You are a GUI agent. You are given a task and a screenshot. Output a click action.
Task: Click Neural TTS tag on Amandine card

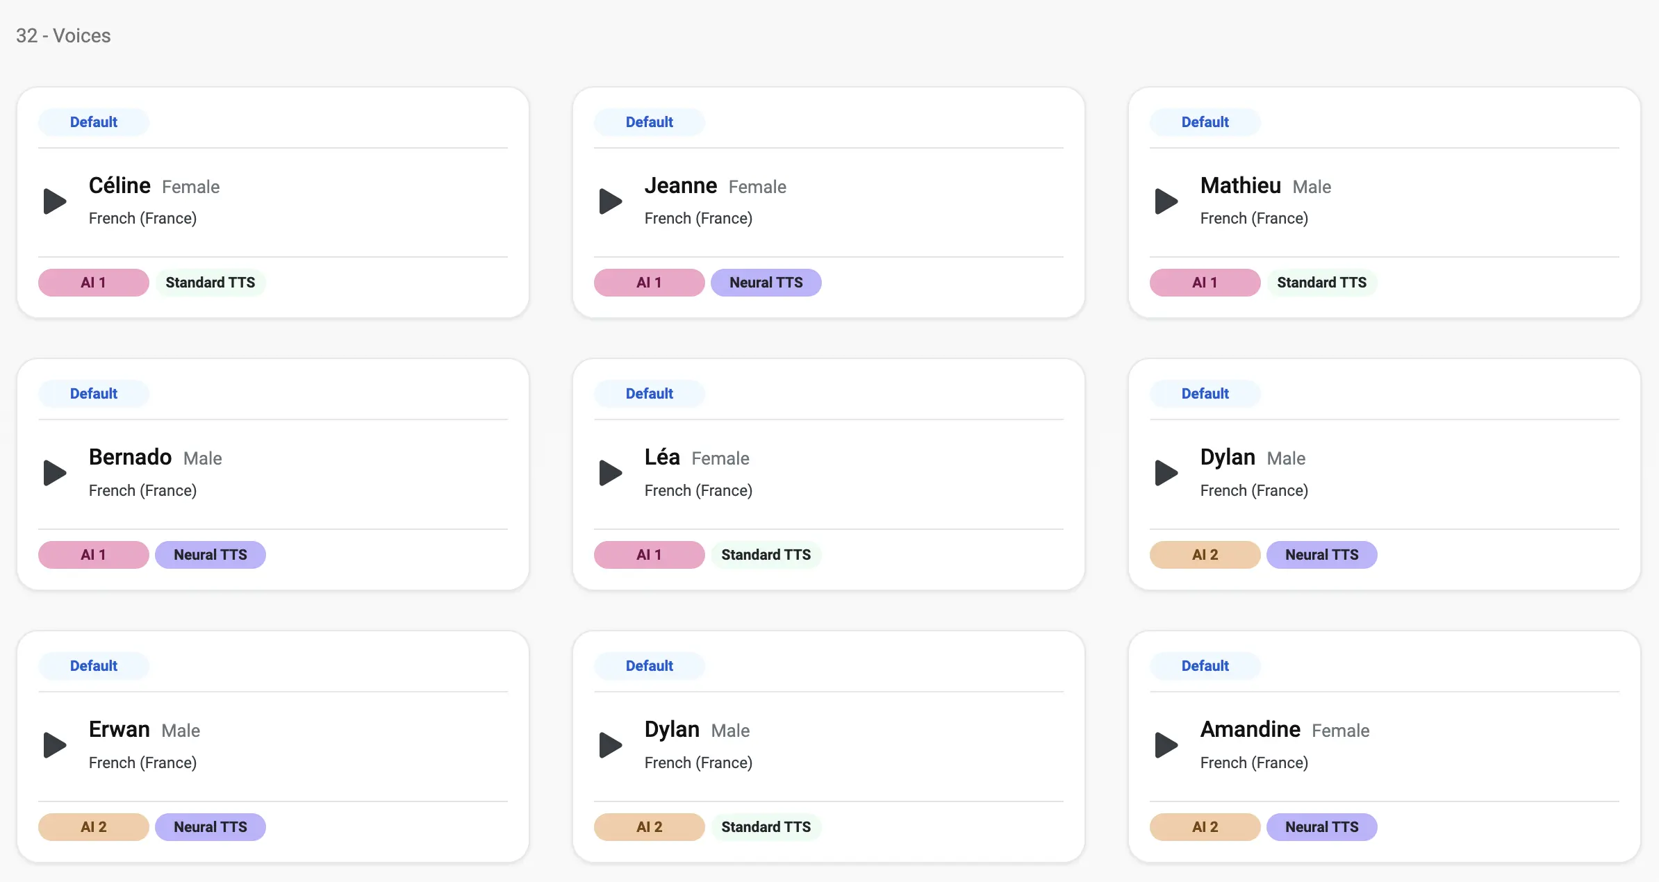click(x=1321, y=827)
